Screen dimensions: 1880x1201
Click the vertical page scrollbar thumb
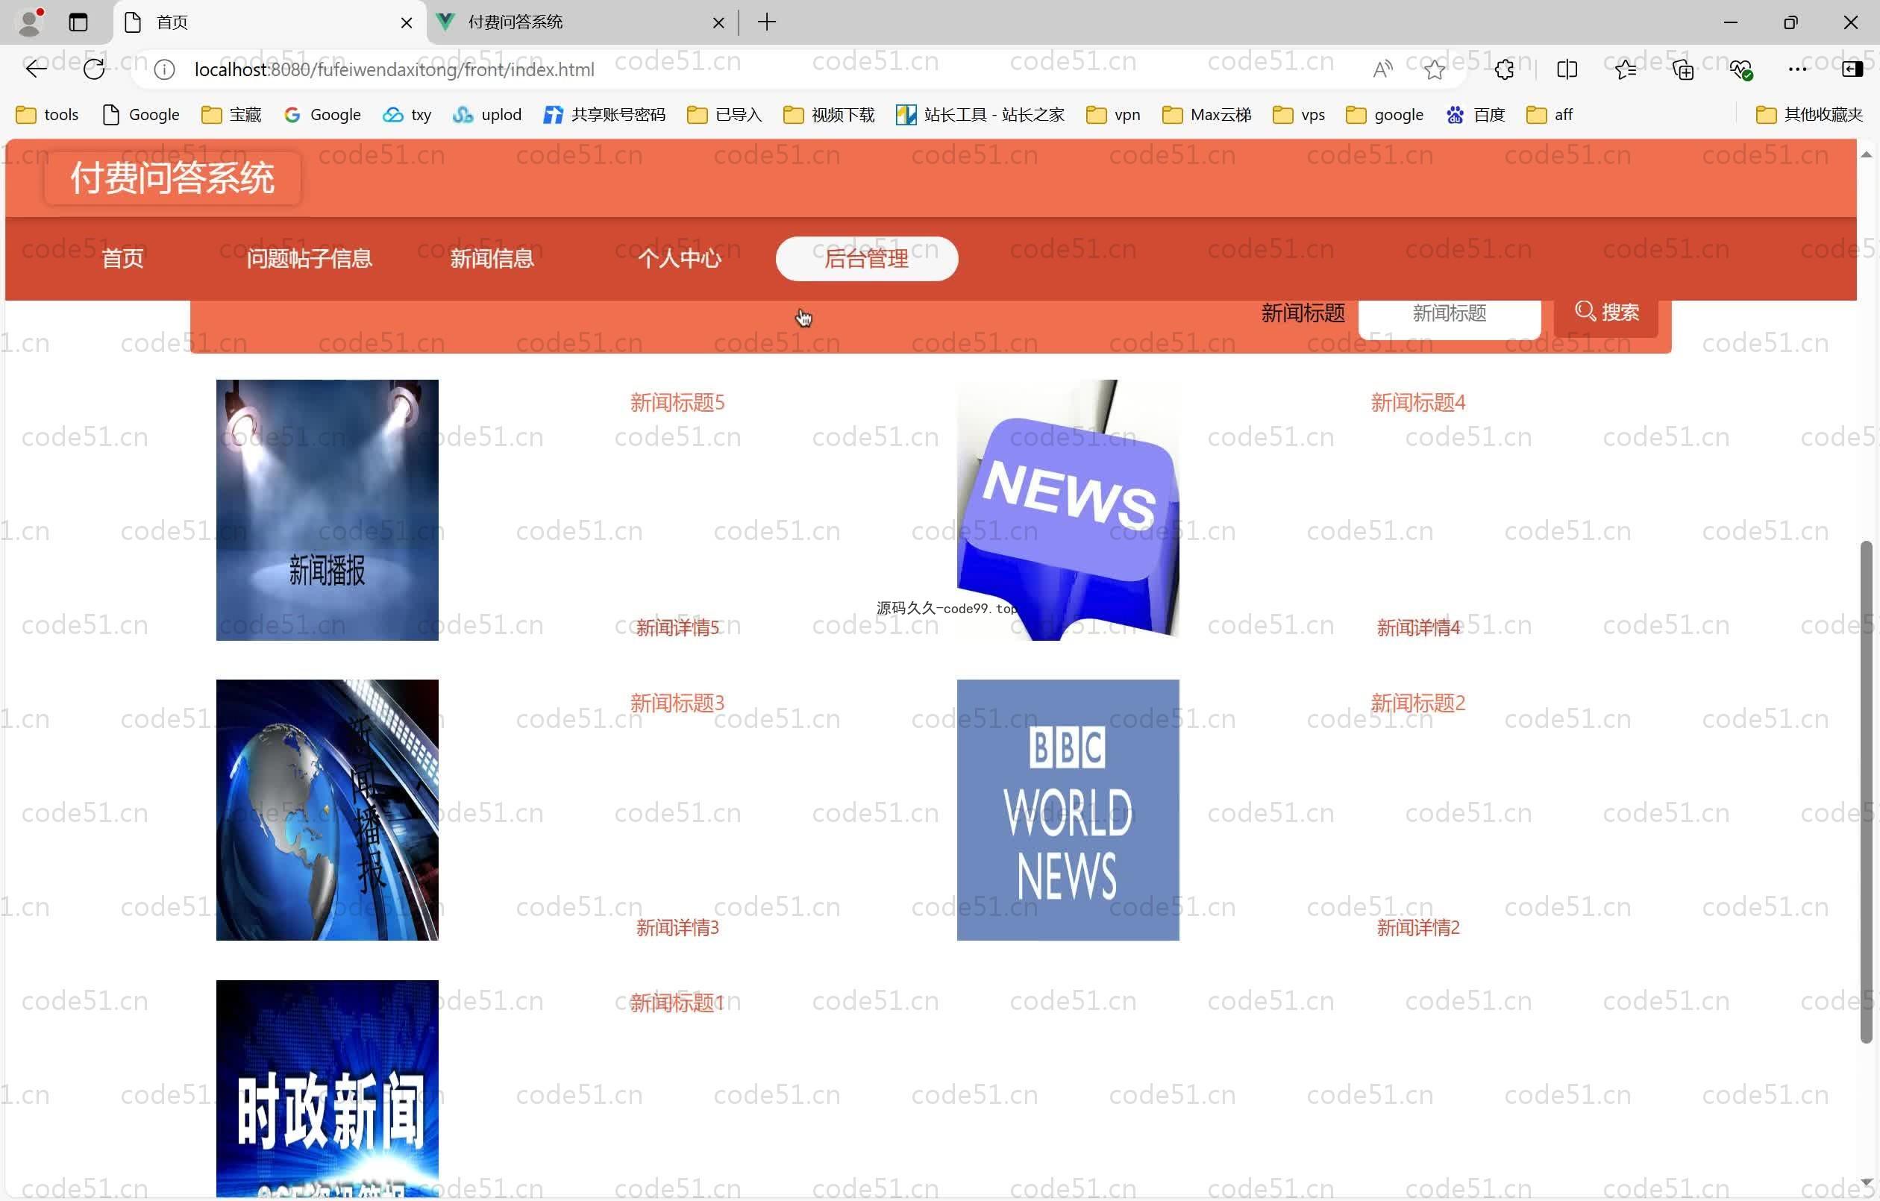1866,791
